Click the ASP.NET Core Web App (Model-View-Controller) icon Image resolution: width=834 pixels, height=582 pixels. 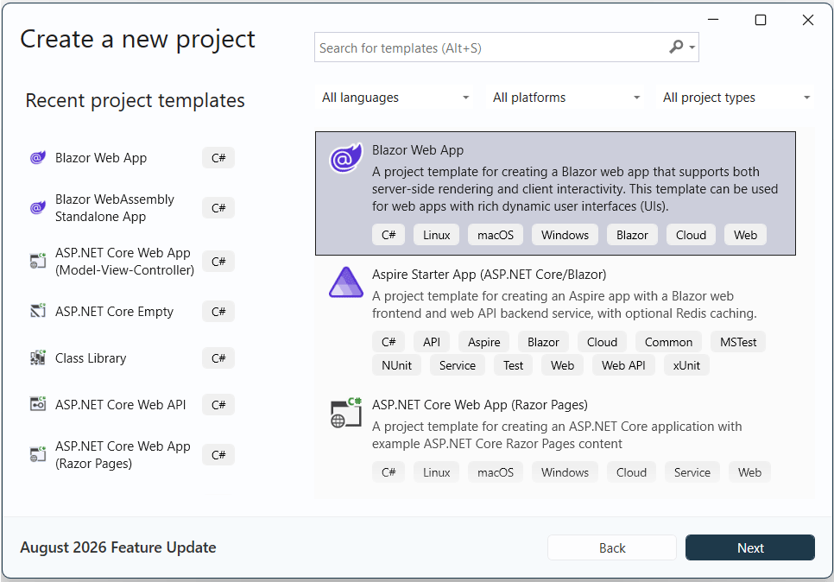(38, 261)
